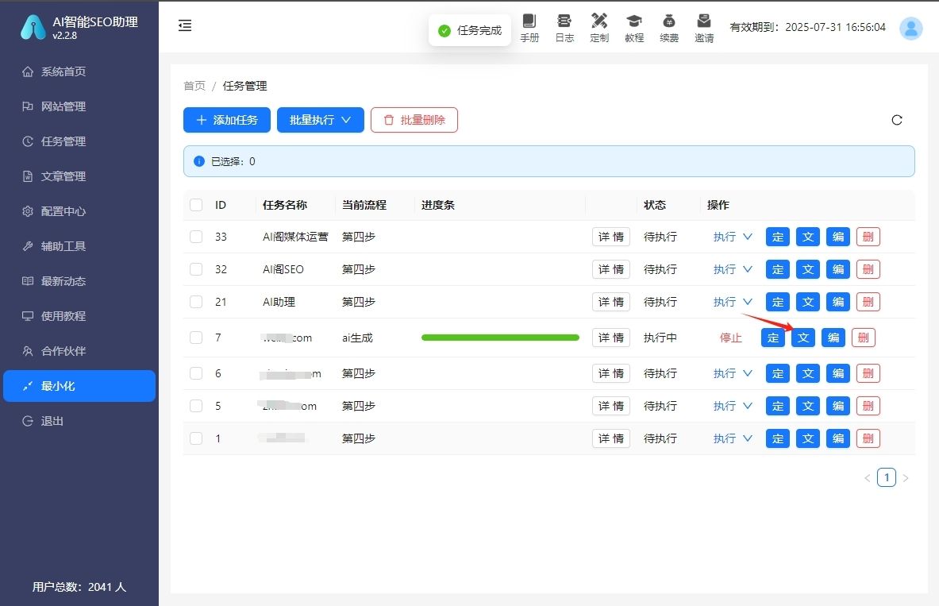Go to 系统首页 in sidebar
The height and width of the screenshot is (606, 939).
pos(79,71)
